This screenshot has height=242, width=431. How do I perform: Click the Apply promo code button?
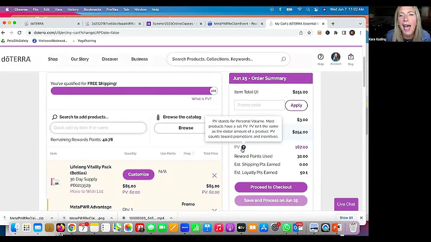pos(296,105)
